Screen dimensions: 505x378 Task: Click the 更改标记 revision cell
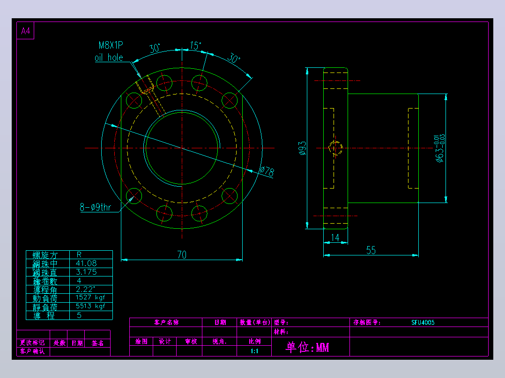(x=32, y=343)
